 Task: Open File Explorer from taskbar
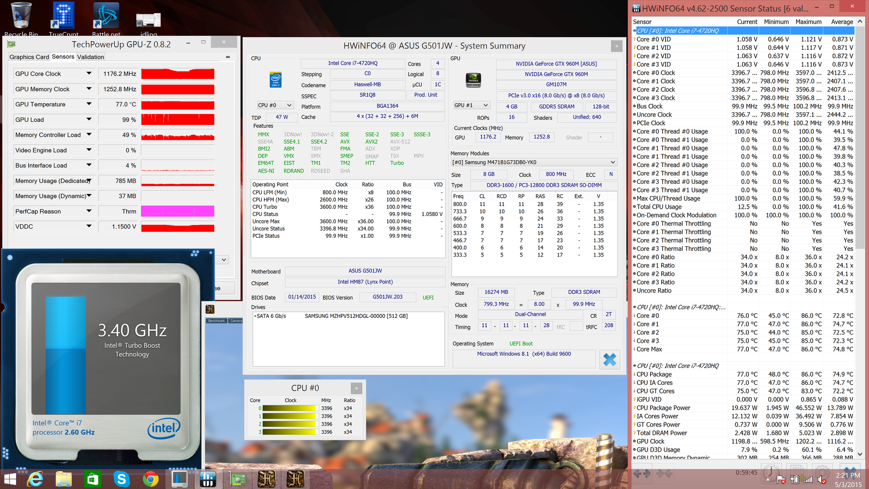(x=63, y=479)
